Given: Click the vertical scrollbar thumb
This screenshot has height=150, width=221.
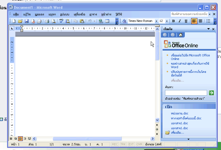Looking at the screenshot, I should 157,46.
